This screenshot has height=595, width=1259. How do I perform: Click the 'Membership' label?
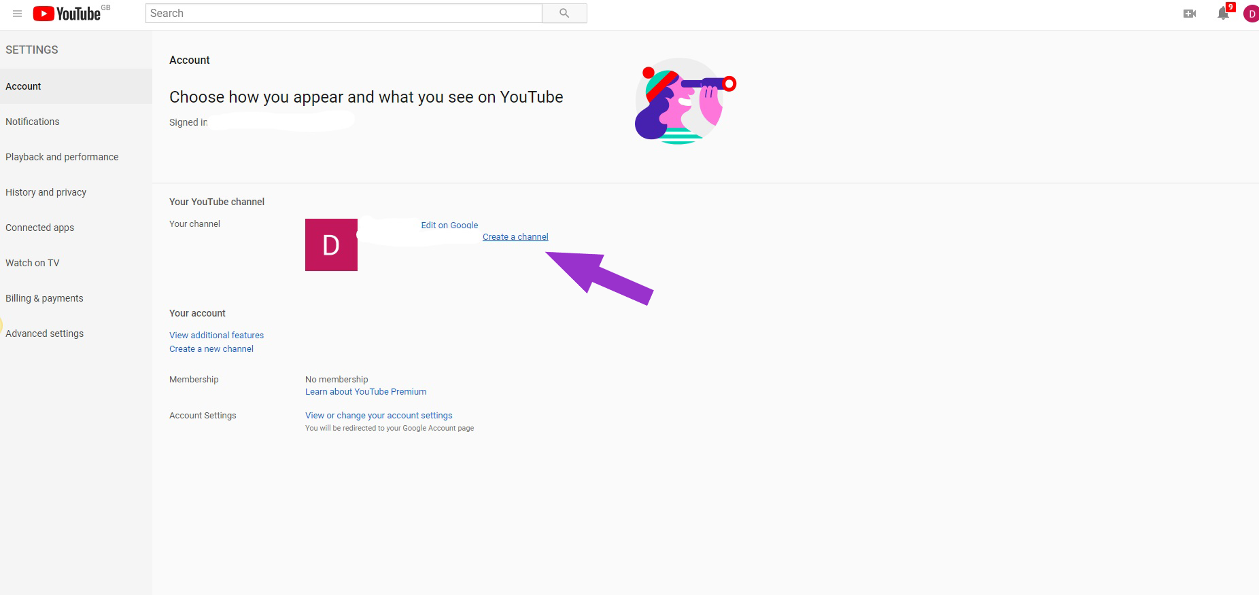[194, 379]
